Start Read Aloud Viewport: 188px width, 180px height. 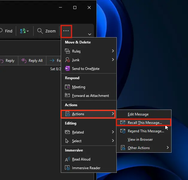81,159
